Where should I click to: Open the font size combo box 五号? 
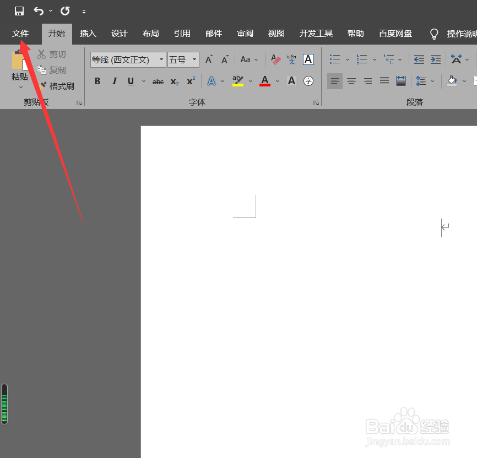[x=183, y=59]
